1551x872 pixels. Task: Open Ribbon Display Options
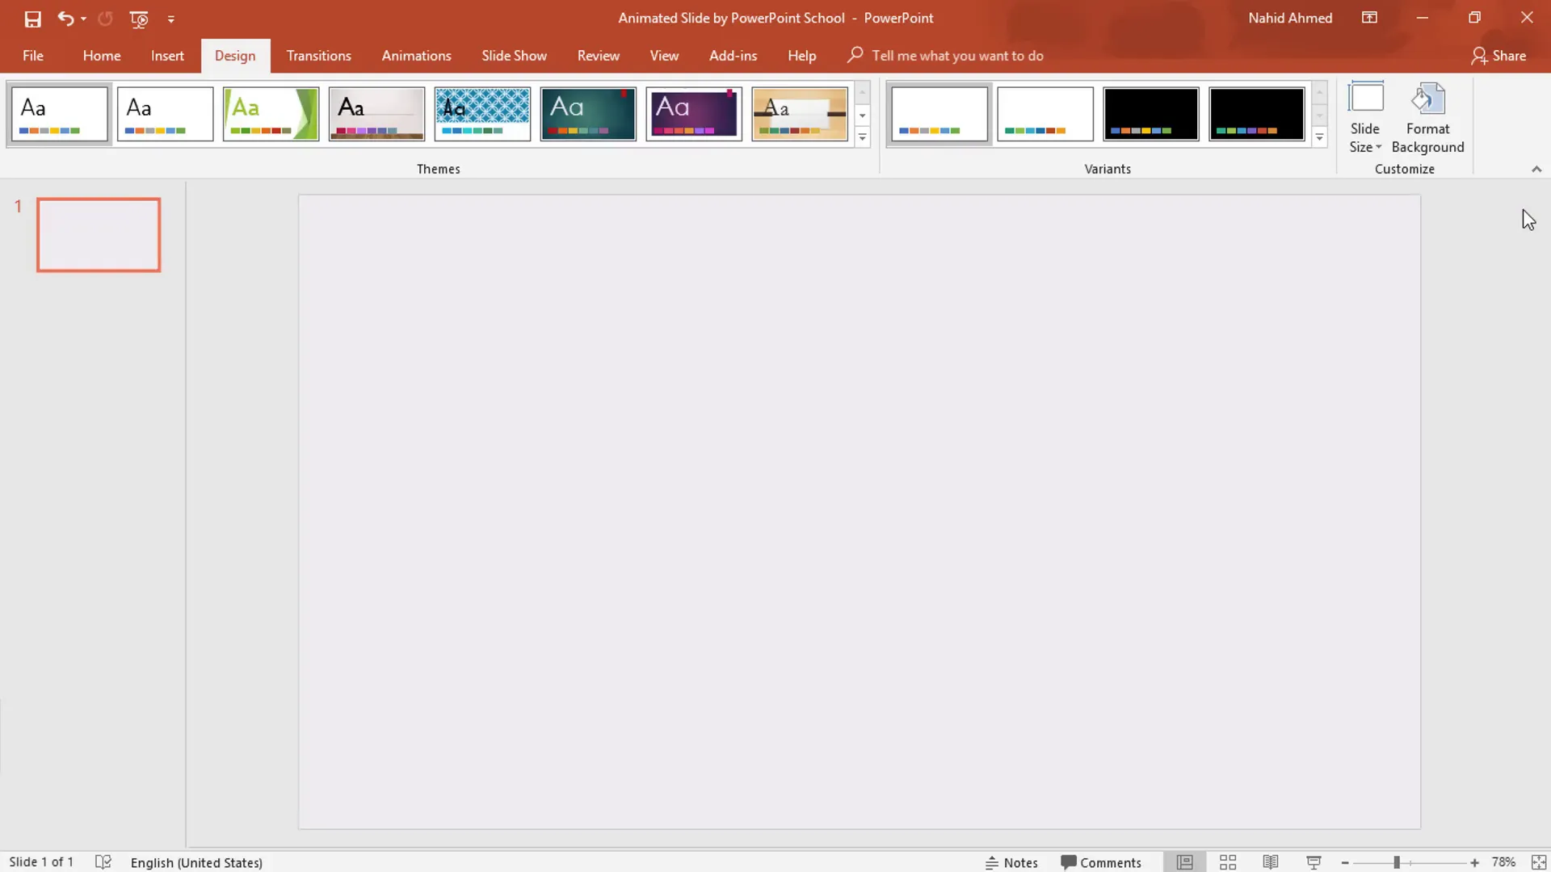[1369, 18]
